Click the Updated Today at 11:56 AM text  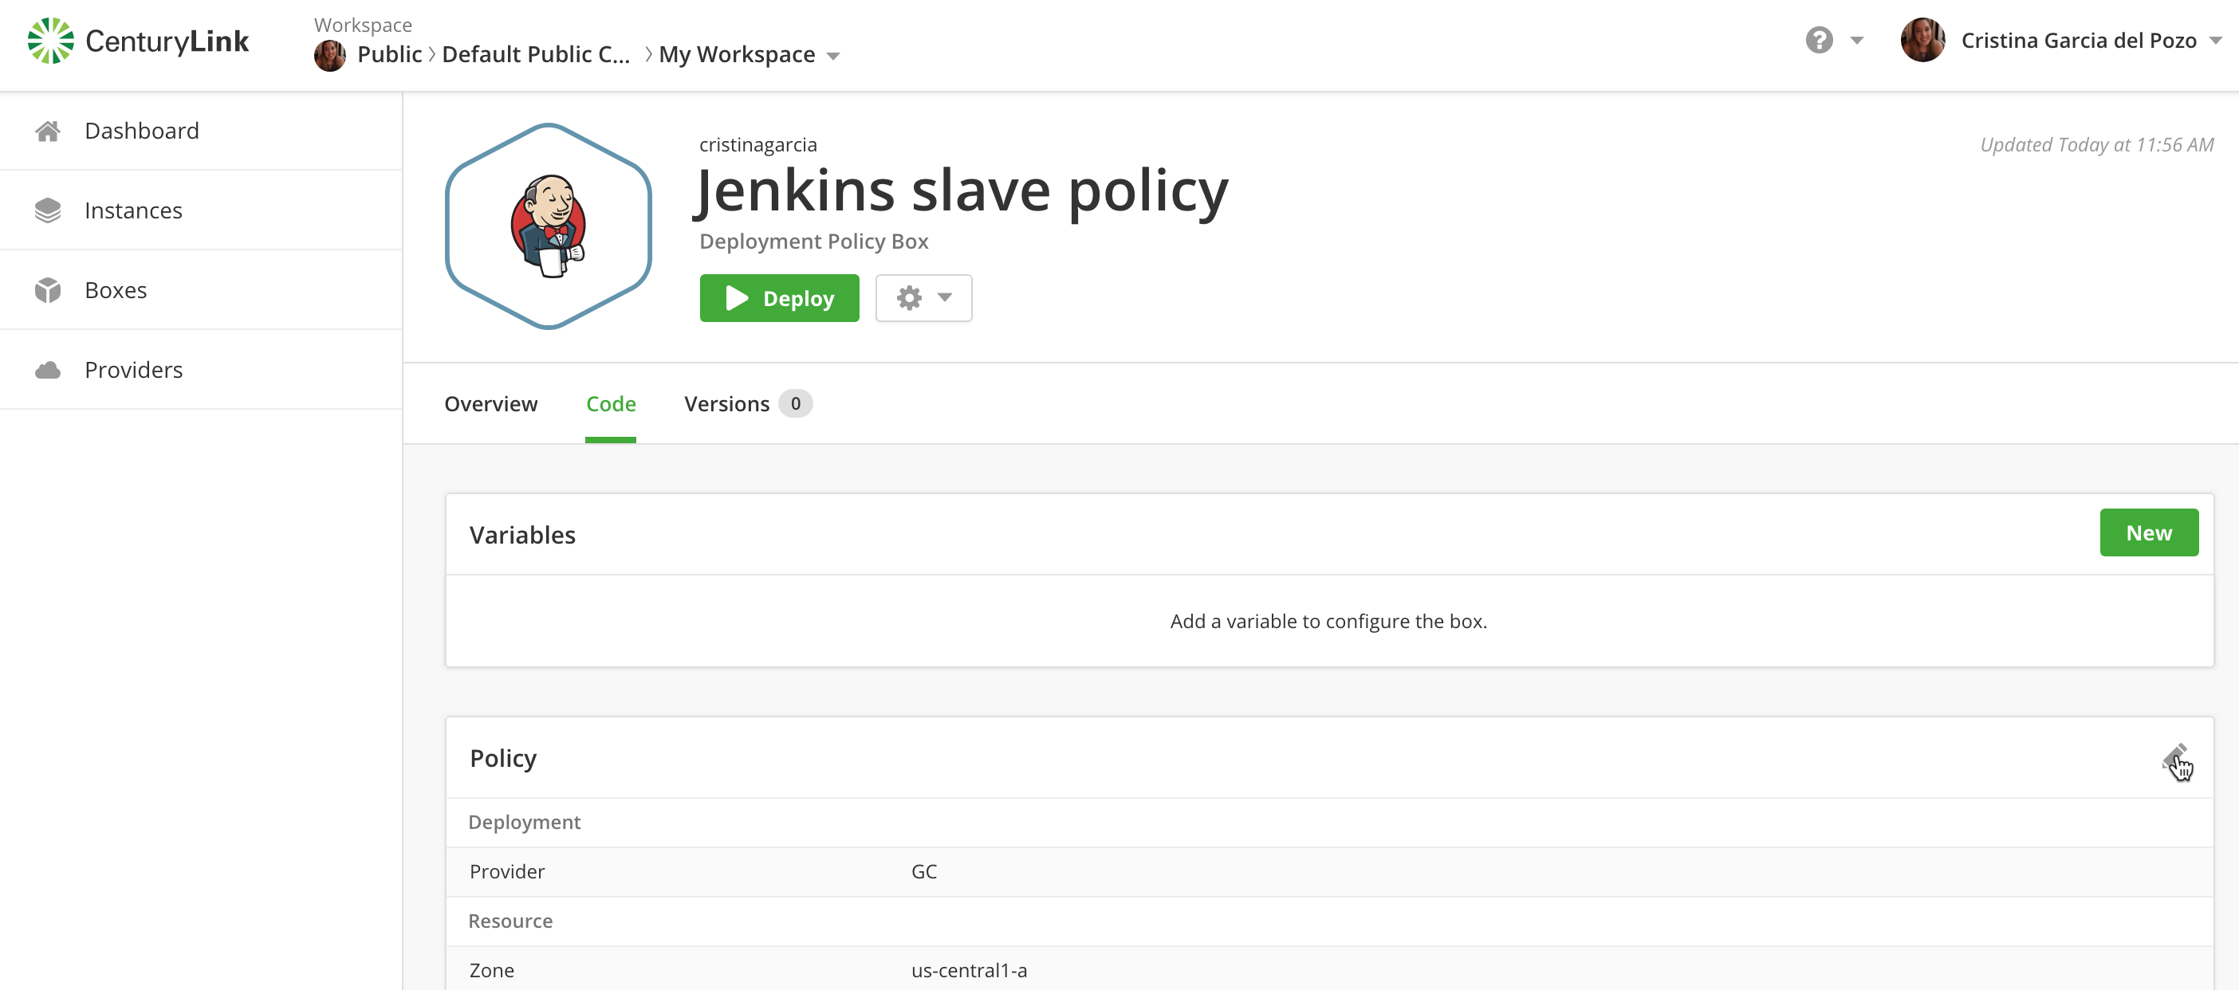[2096, 144]
